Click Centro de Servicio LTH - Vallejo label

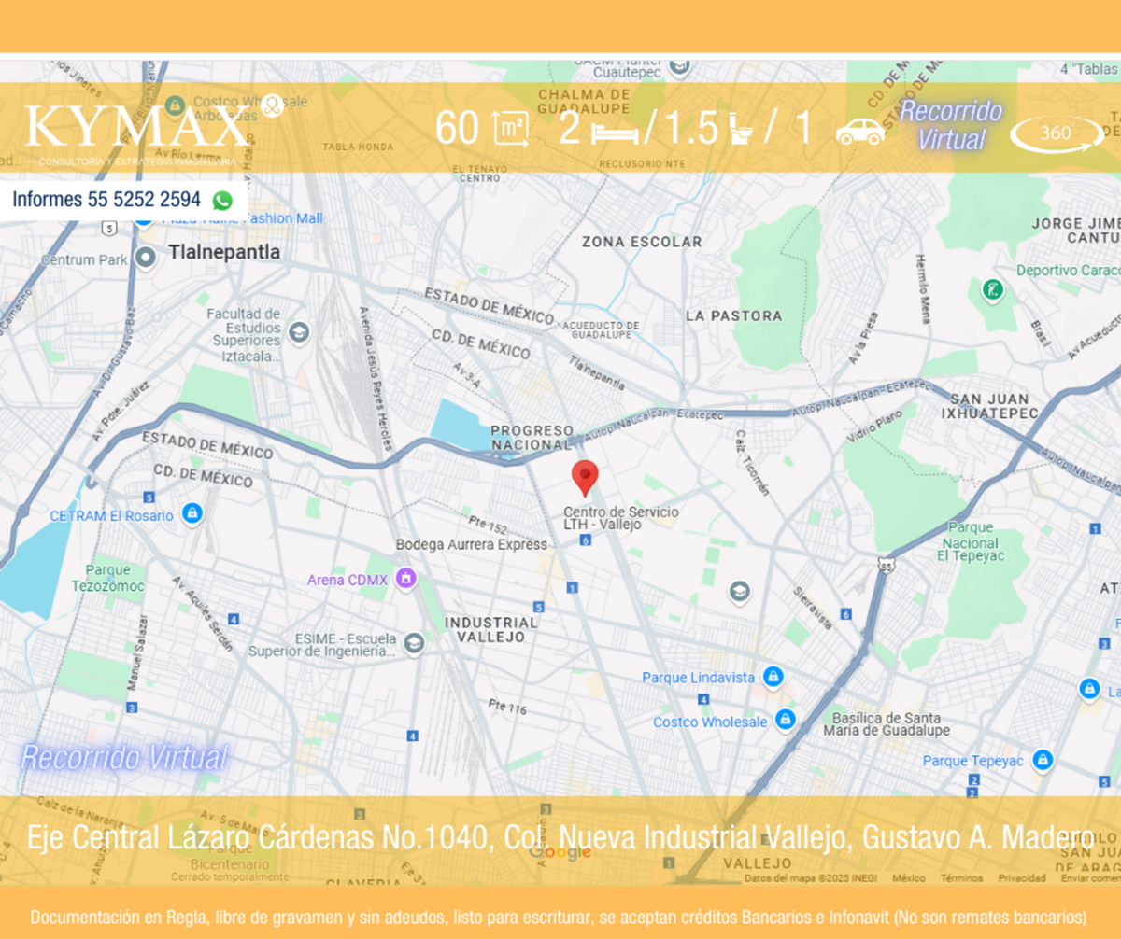click(620, 518)
